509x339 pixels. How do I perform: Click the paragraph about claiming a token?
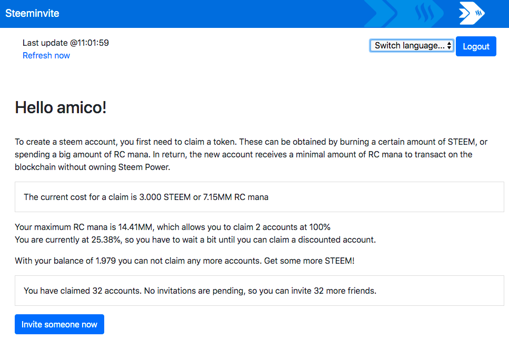(x=251, y=154)
